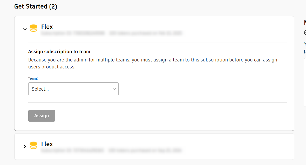
Task: Collapse the first Flex subscription card
Action: tap(25, 29)
